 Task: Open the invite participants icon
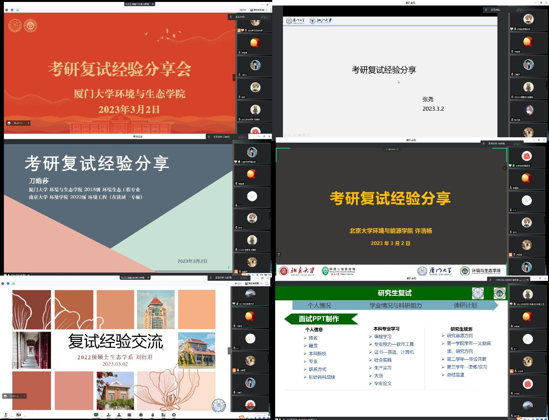click(109, 415)
